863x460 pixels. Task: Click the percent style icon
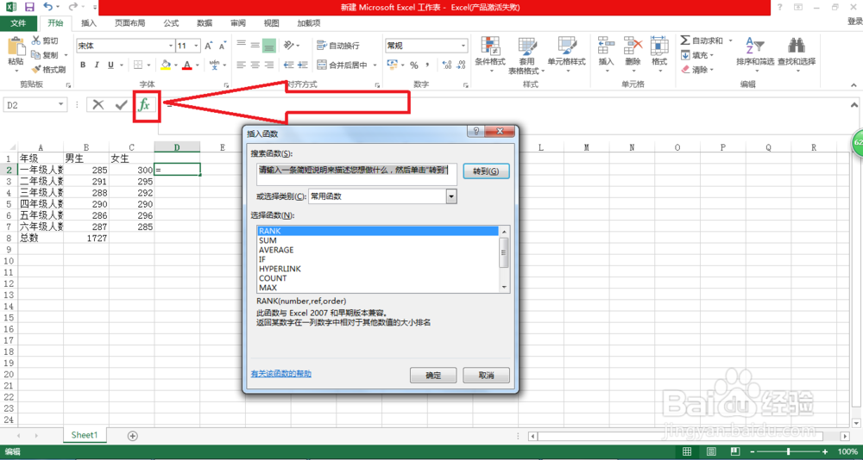(414, 65)
